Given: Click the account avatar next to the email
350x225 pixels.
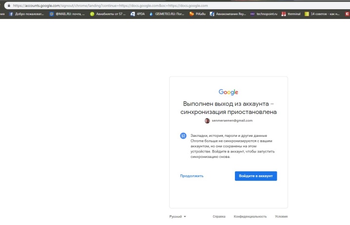Looking at the screenshot, I should pyautogui.click(x=207, y=121).
